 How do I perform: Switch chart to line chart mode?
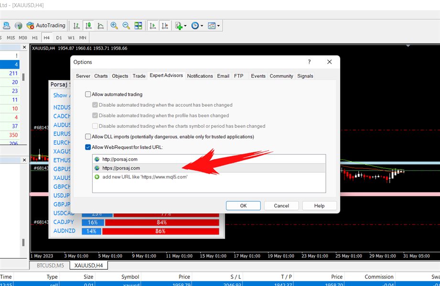tap(101, 26)
